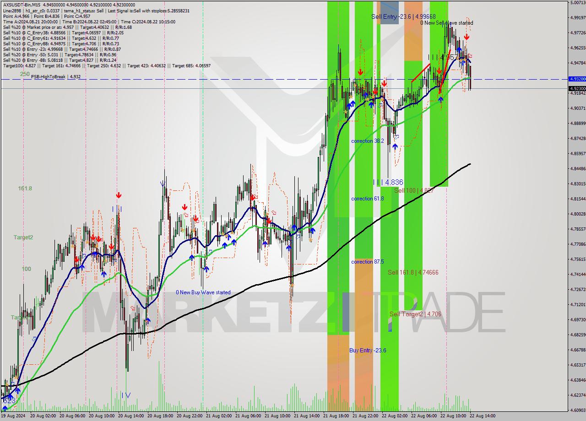The width and height of the screenshot is (586, 421).
Task: Click the 'Sell %10 @ C_Entry38' header line
Action: [x=63, y=32]
